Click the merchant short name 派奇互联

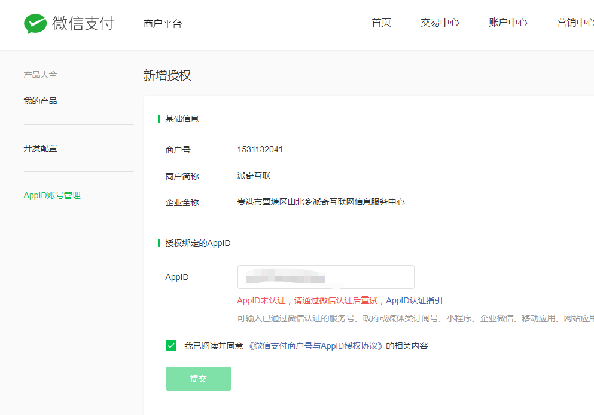click(x=254, y=176)
